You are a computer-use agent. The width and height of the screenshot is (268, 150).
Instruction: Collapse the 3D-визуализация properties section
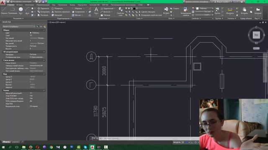[x=44, y=52]
